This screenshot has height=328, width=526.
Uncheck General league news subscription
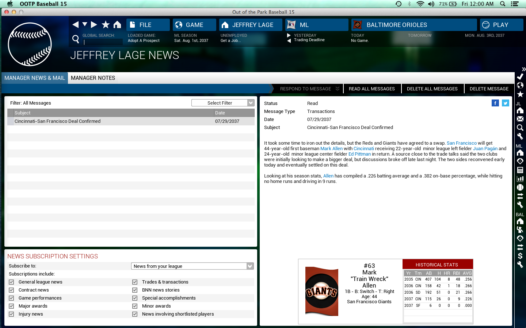click(x=11, y=282)
